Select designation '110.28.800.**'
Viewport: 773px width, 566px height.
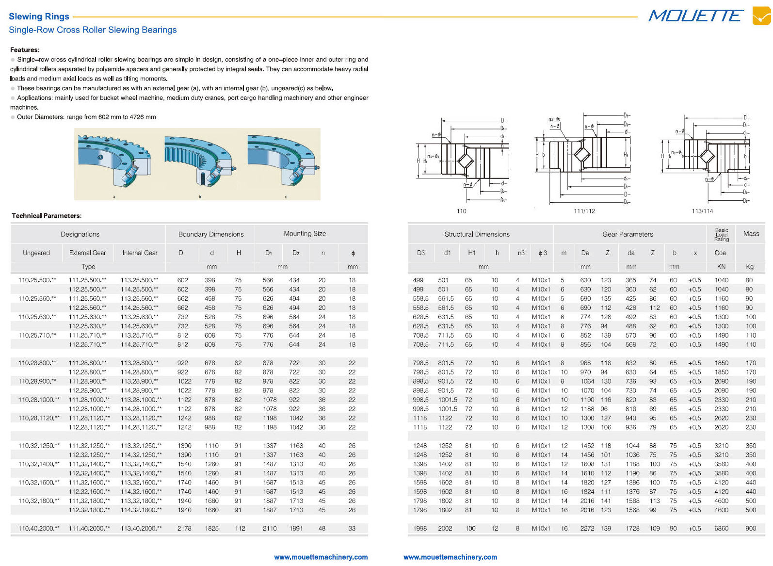pos(37,363)
